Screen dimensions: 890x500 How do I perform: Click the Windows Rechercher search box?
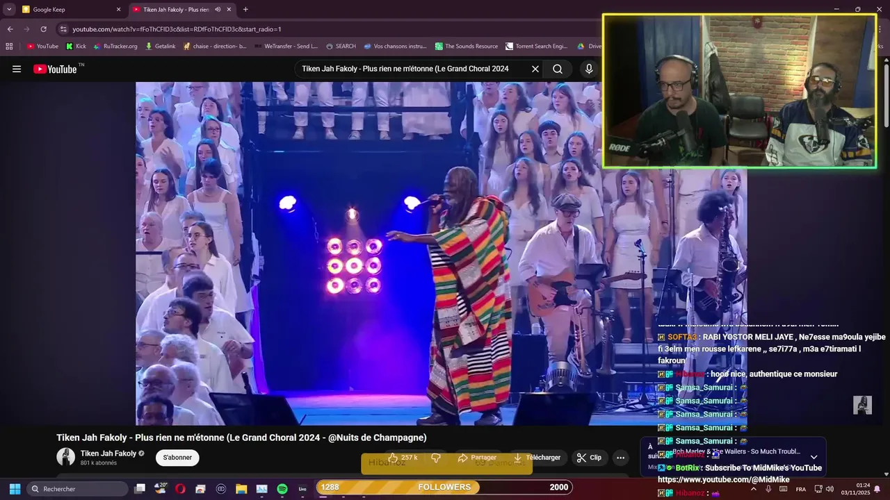coord(76,489)
